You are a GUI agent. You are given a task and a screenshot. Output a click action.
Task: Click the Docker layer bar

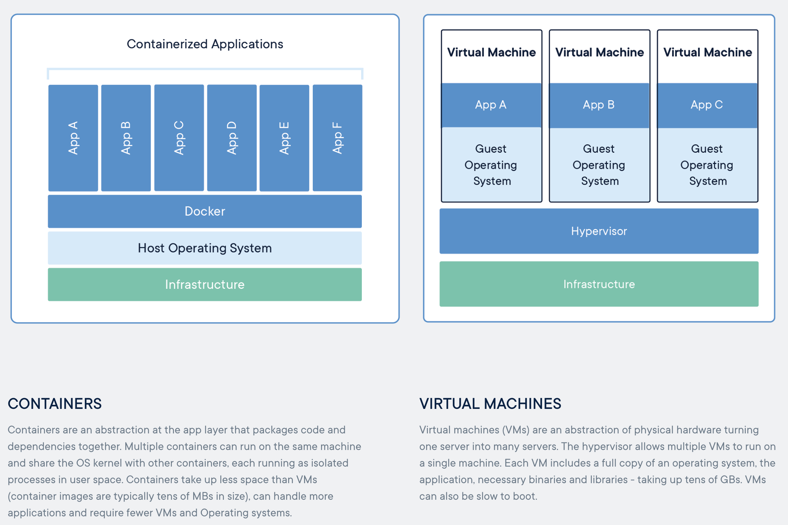click(x=205, y=211)
